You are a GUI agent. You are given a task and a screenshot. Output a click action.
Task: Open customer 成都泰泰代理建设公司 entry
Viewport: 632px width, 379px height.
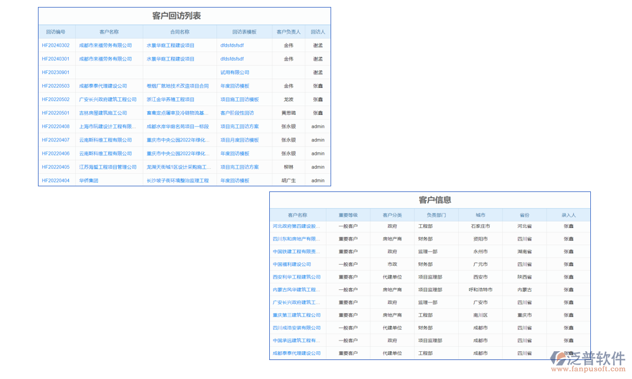pyautogui.click(x=295, y=352)
